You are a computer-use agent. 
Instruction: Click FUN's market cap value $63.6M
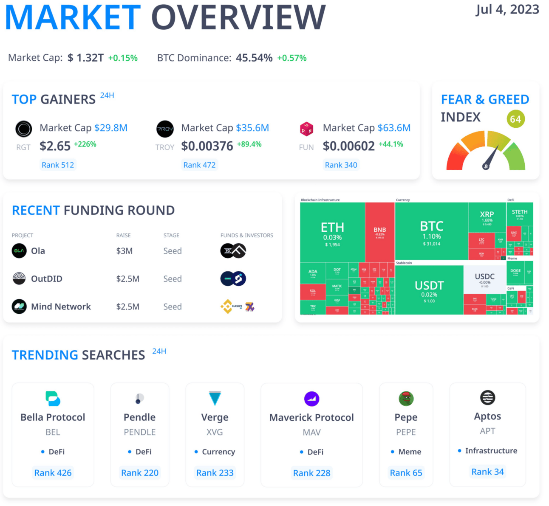coord(394,128)
